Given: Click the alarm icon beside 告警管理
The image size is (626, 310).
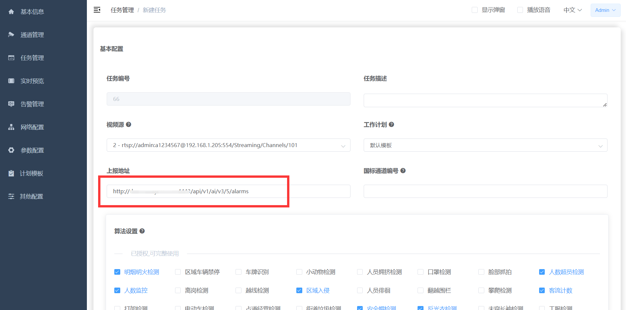Looking at the screenshot, I should [x=11, y=104].
